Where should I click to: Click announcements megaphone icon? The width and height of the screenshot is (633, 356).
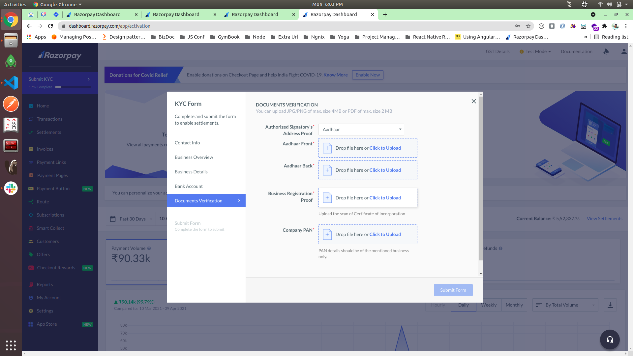pos(606,51)
